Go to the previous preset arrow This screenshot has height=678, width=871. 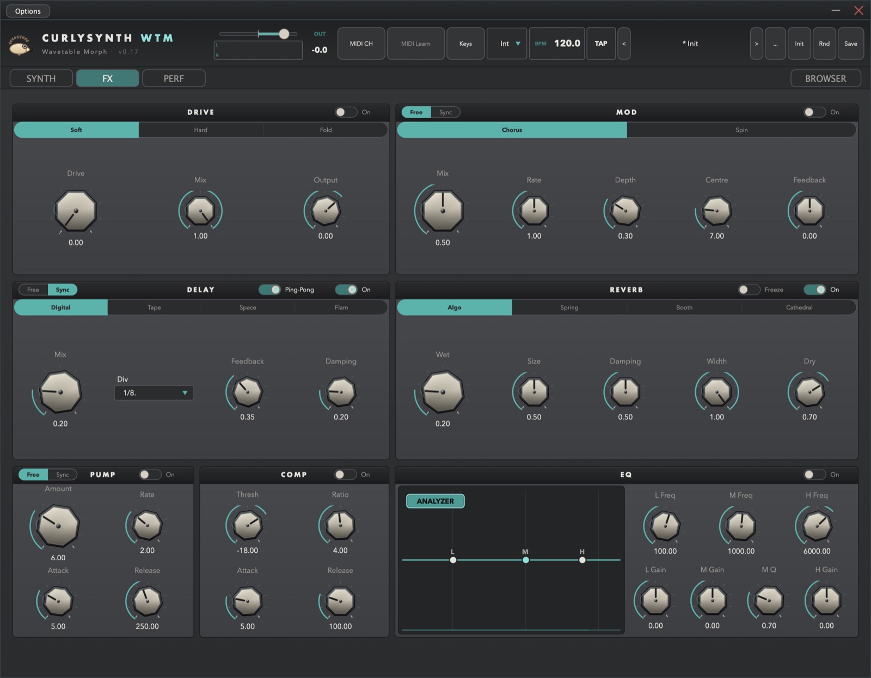624,44
